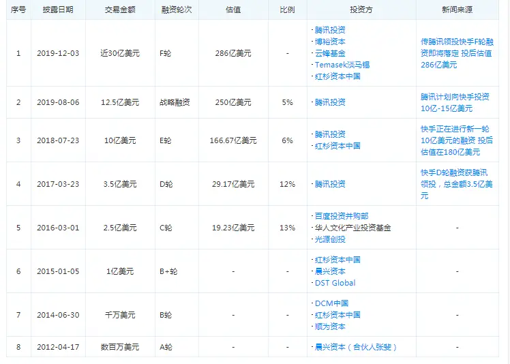Click the 序号 column header
The height and width of the screenshot is (364, 510).
(x=18, y=10)
